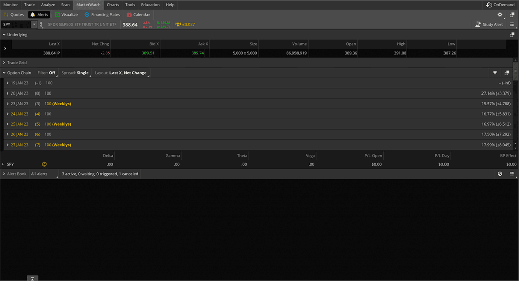Image resolution: width=519 pixels, height=281 pixels.
Task: Open the Filter: Off dropdown
Action: click(46, 73)
